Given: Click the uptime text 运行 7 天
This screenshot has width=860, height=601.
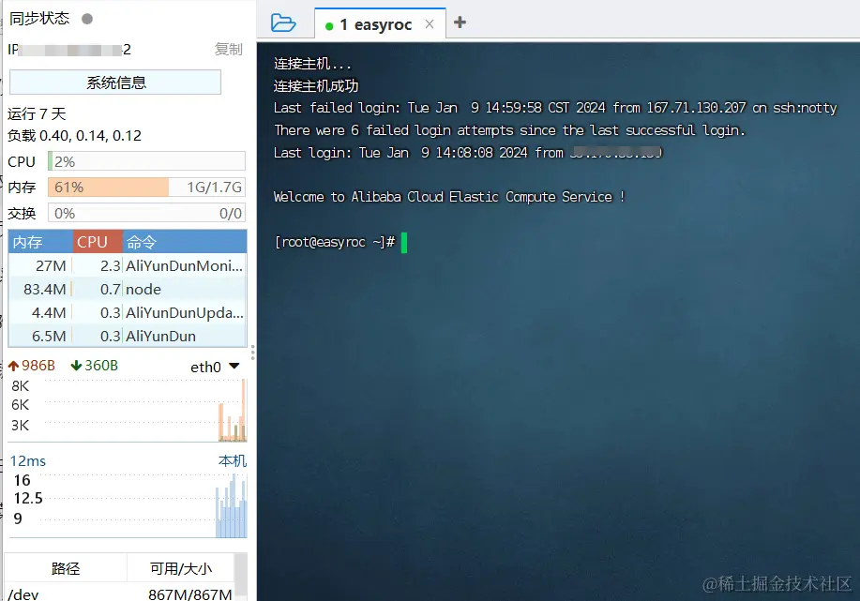Looking at the screenshot, I should [37, 114].
